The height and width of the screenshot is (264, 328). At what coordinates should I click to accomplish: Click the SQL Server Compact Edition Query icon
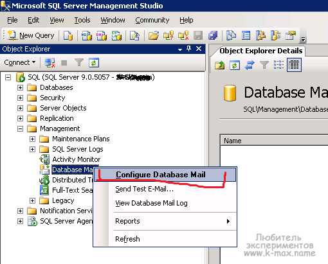pyautogui.click(x=134, y=35)
